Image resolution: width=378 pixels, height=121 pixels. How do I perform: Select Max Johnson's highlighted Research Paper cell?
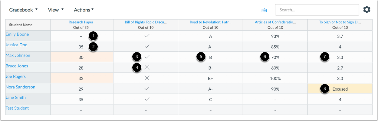82,57
